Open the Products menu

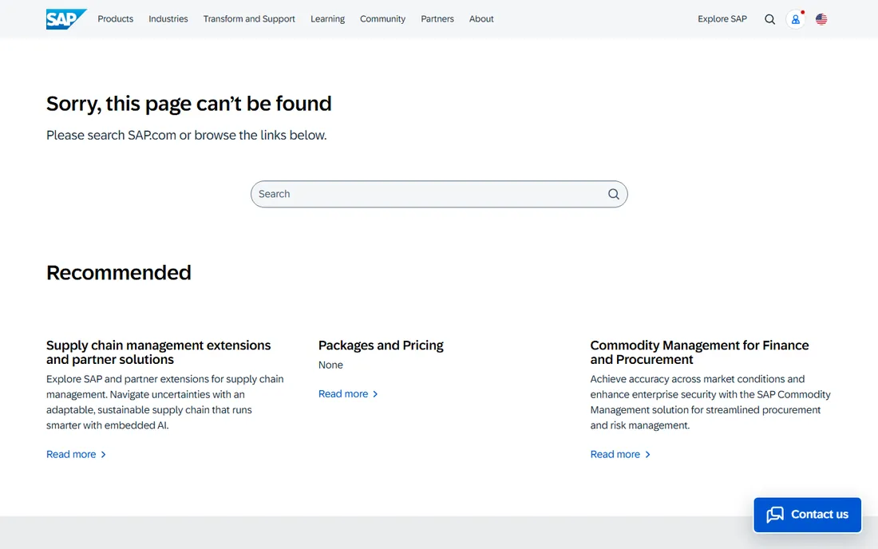(116, 18)
